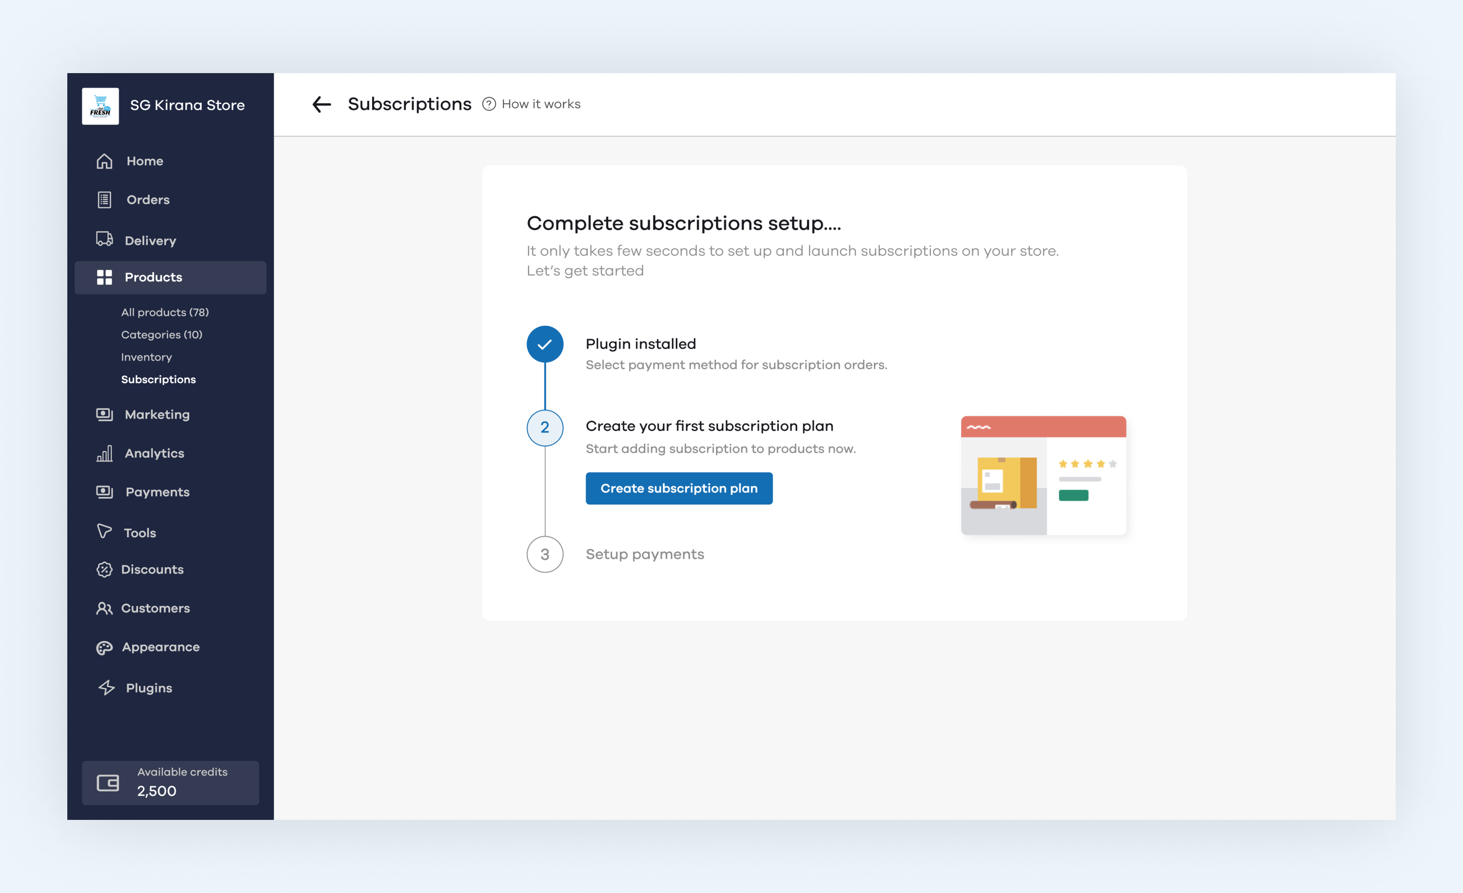Open the Appearance menu label
The width and height of the screenshot is (1463, 893).
161,647
